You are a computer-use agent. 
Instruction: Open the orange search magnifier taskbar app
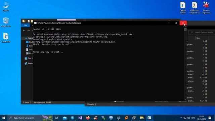tap(126, 118)
